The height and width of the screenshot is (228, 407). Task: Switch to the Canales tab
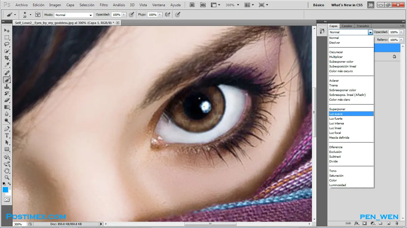click(347, 26)
